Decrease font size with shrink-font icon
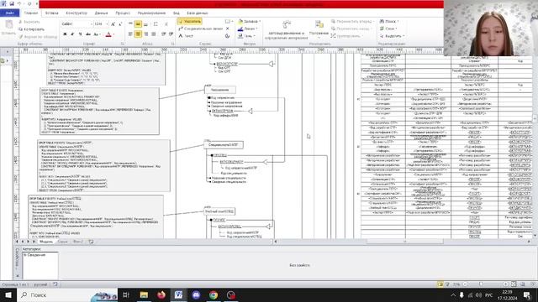538x302 pixels. [x=120, y=24]
